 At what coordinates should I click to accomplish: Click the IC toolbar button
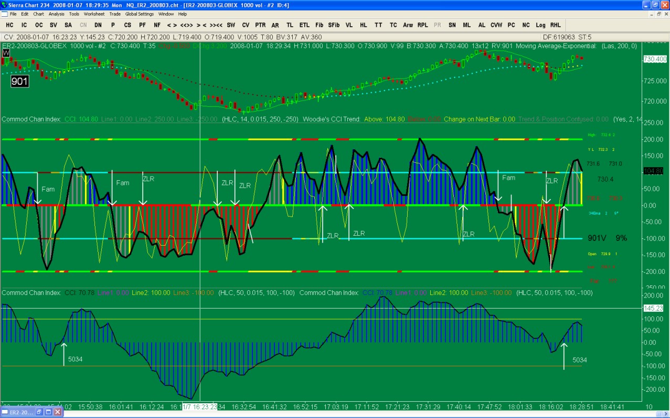click(x=24, y=25)
